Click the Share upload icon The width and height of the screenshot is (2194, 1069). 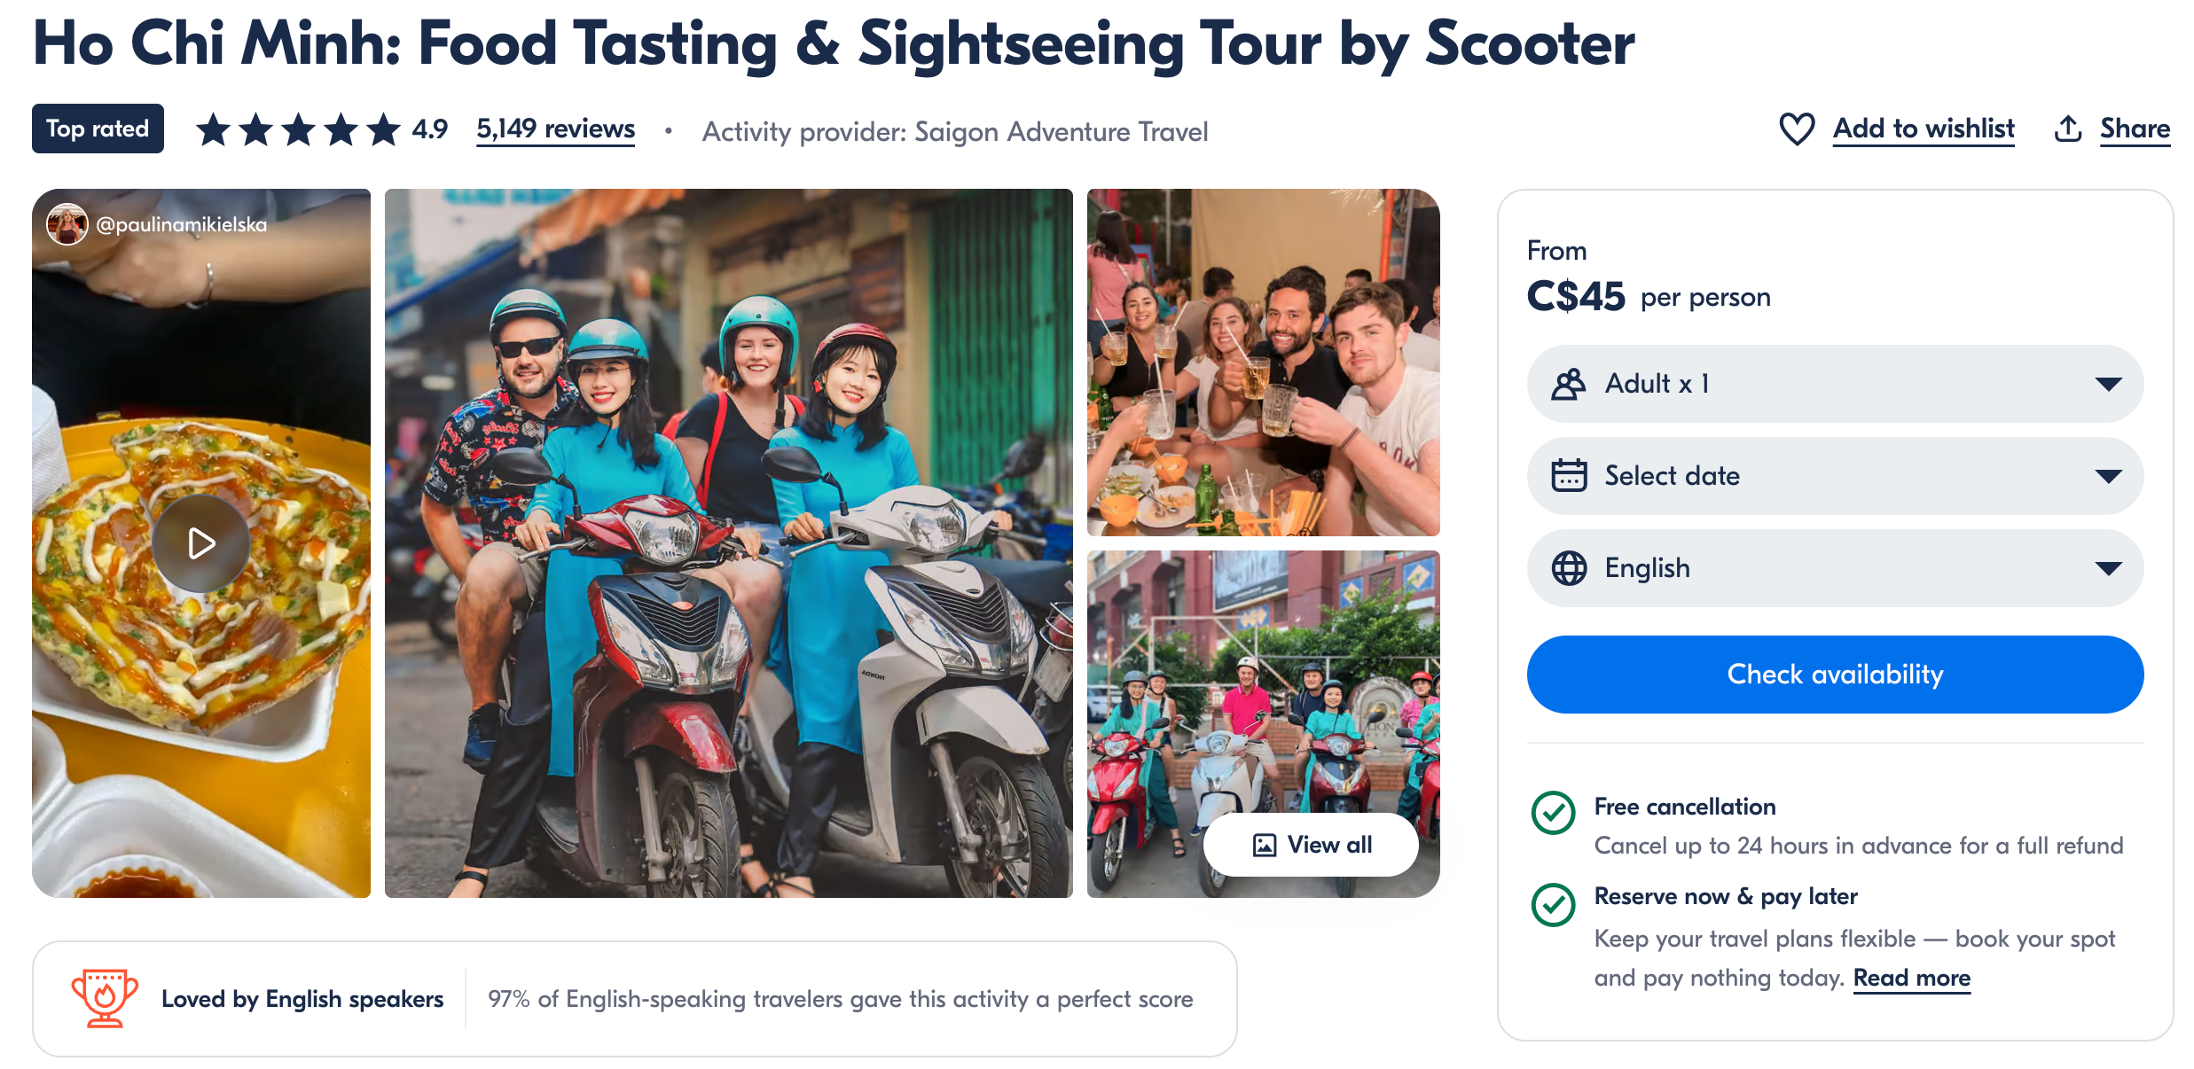click(2067, 129)
